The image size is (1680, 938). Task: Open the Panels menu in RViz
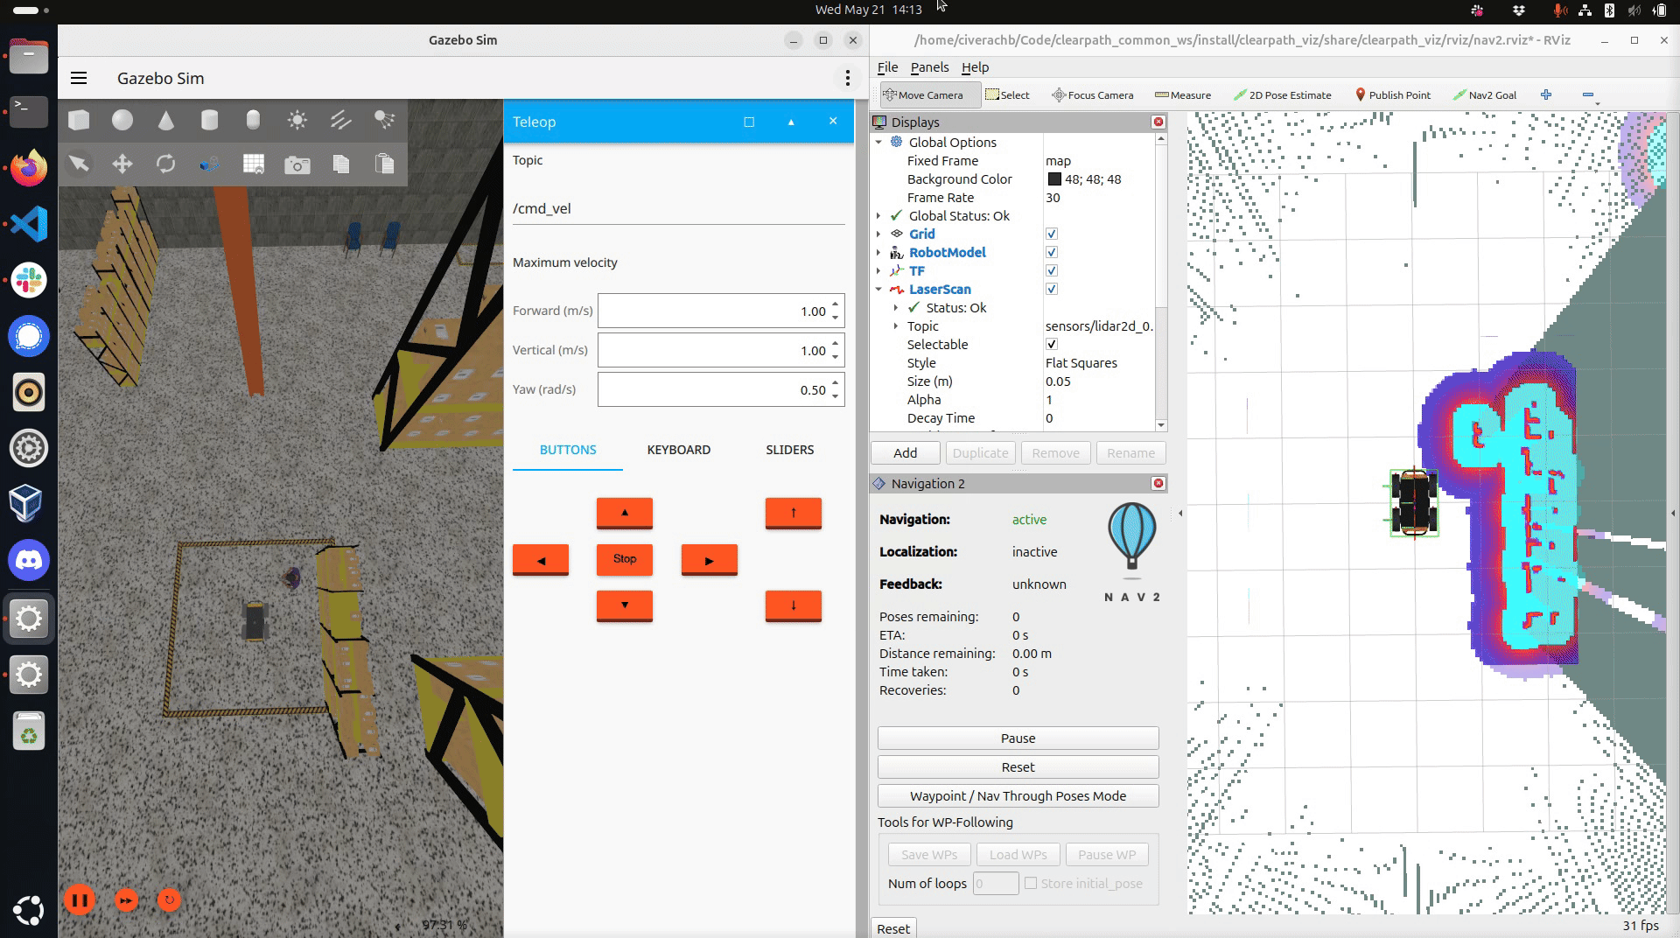pos(929,67)
